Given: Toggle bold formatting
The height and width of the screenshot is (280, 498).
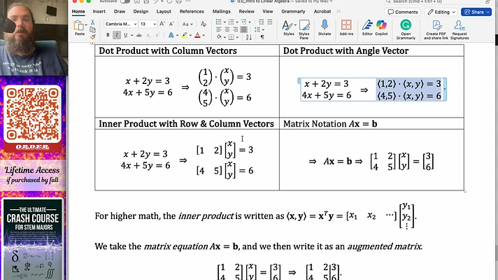Looking at the screenshot, I should (108, 35).
